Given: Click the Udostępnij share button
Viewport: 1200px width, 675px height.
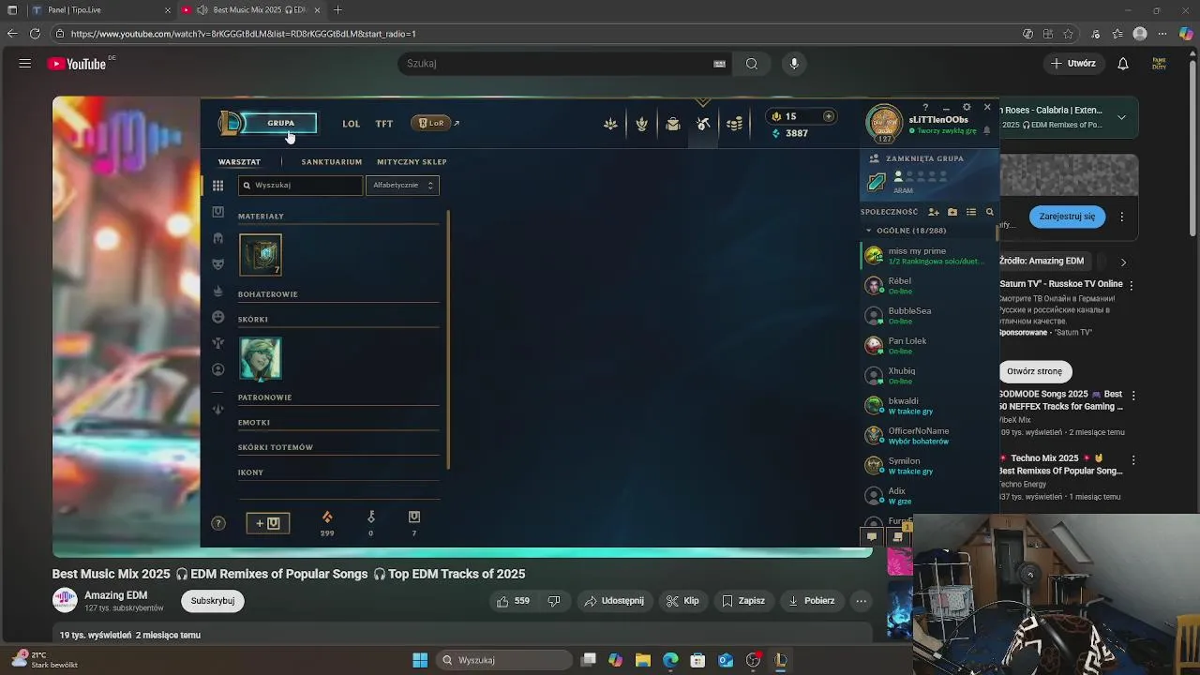Looking at the screenshot, I should click(x=614, y=601).
